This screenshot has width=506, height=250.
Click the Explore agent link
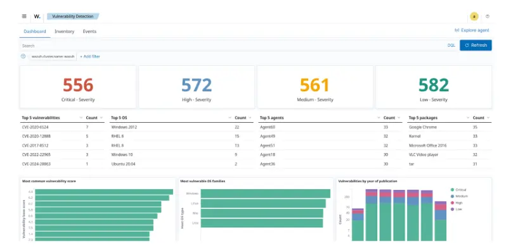472,30
